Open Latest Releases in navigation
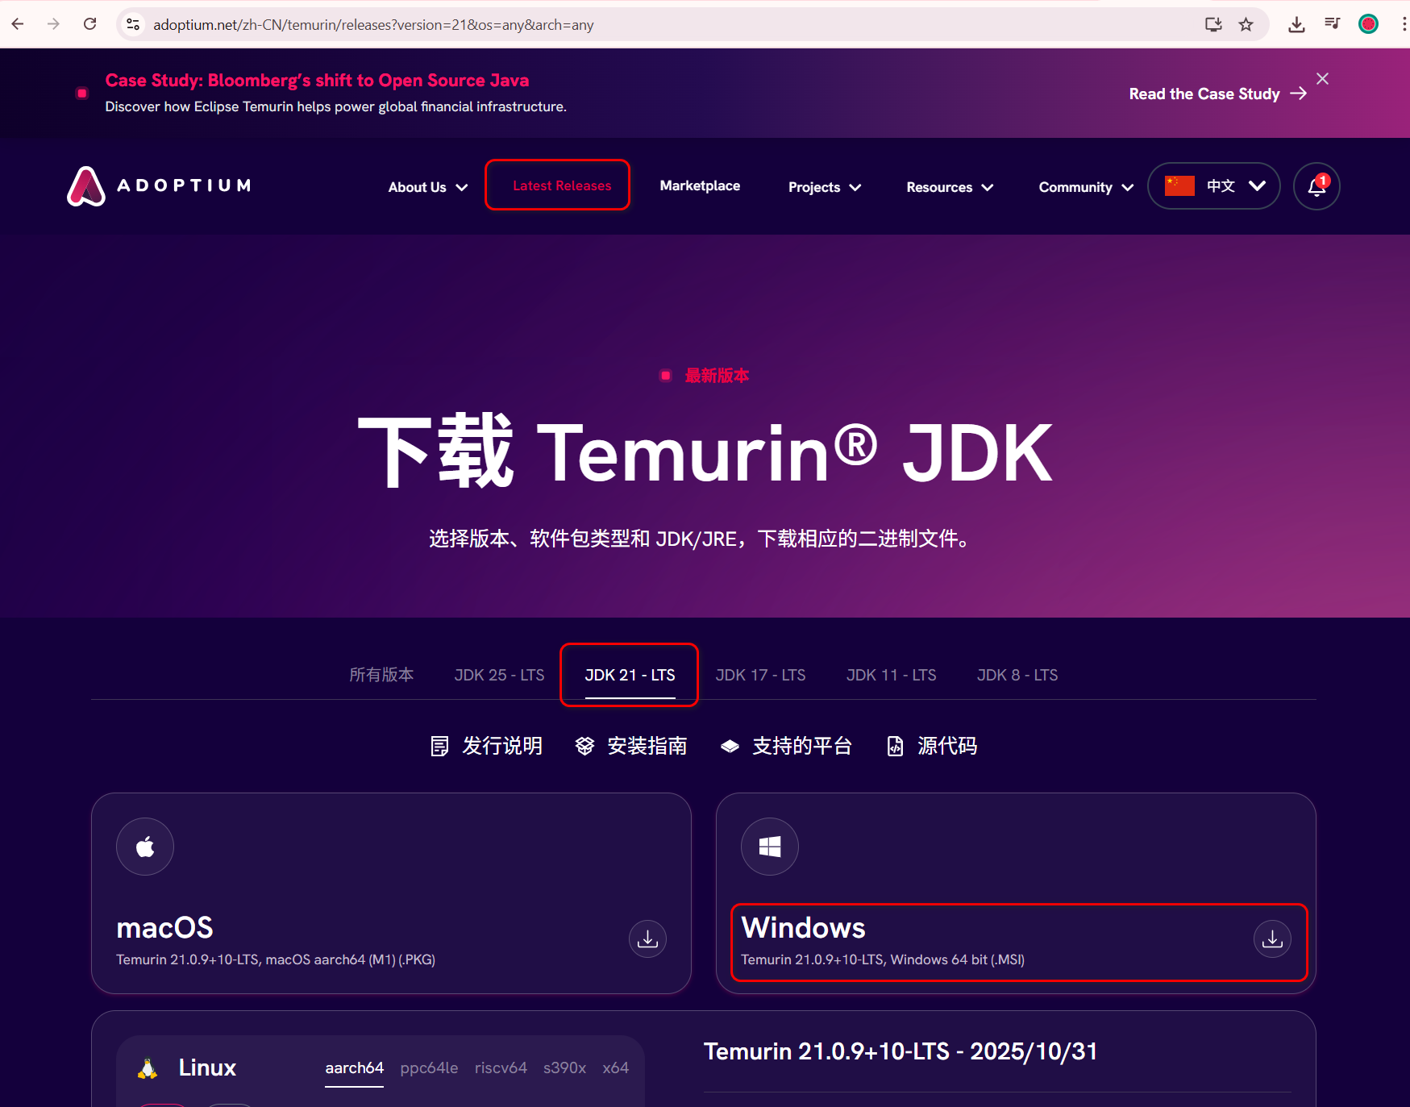This screenshot has height=1107, width=1410. point(562,185)
